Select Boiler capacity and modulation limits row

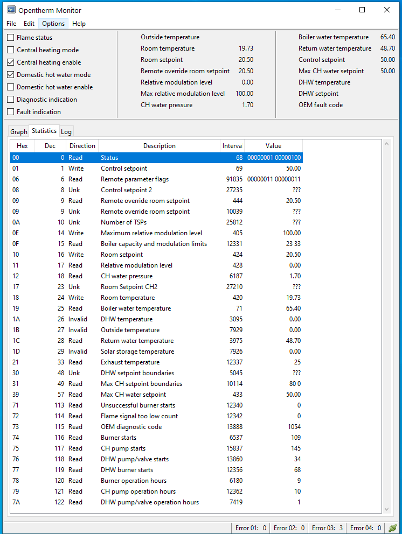click(x=156, y=244)
